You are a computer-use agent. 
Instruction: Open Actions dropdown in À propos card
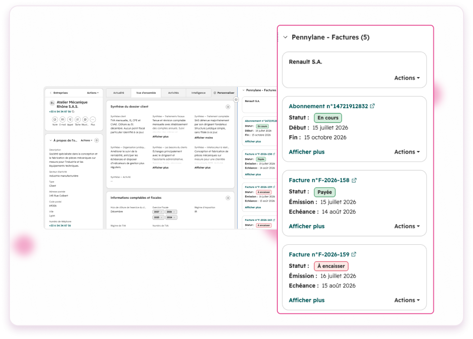(86, 140)
